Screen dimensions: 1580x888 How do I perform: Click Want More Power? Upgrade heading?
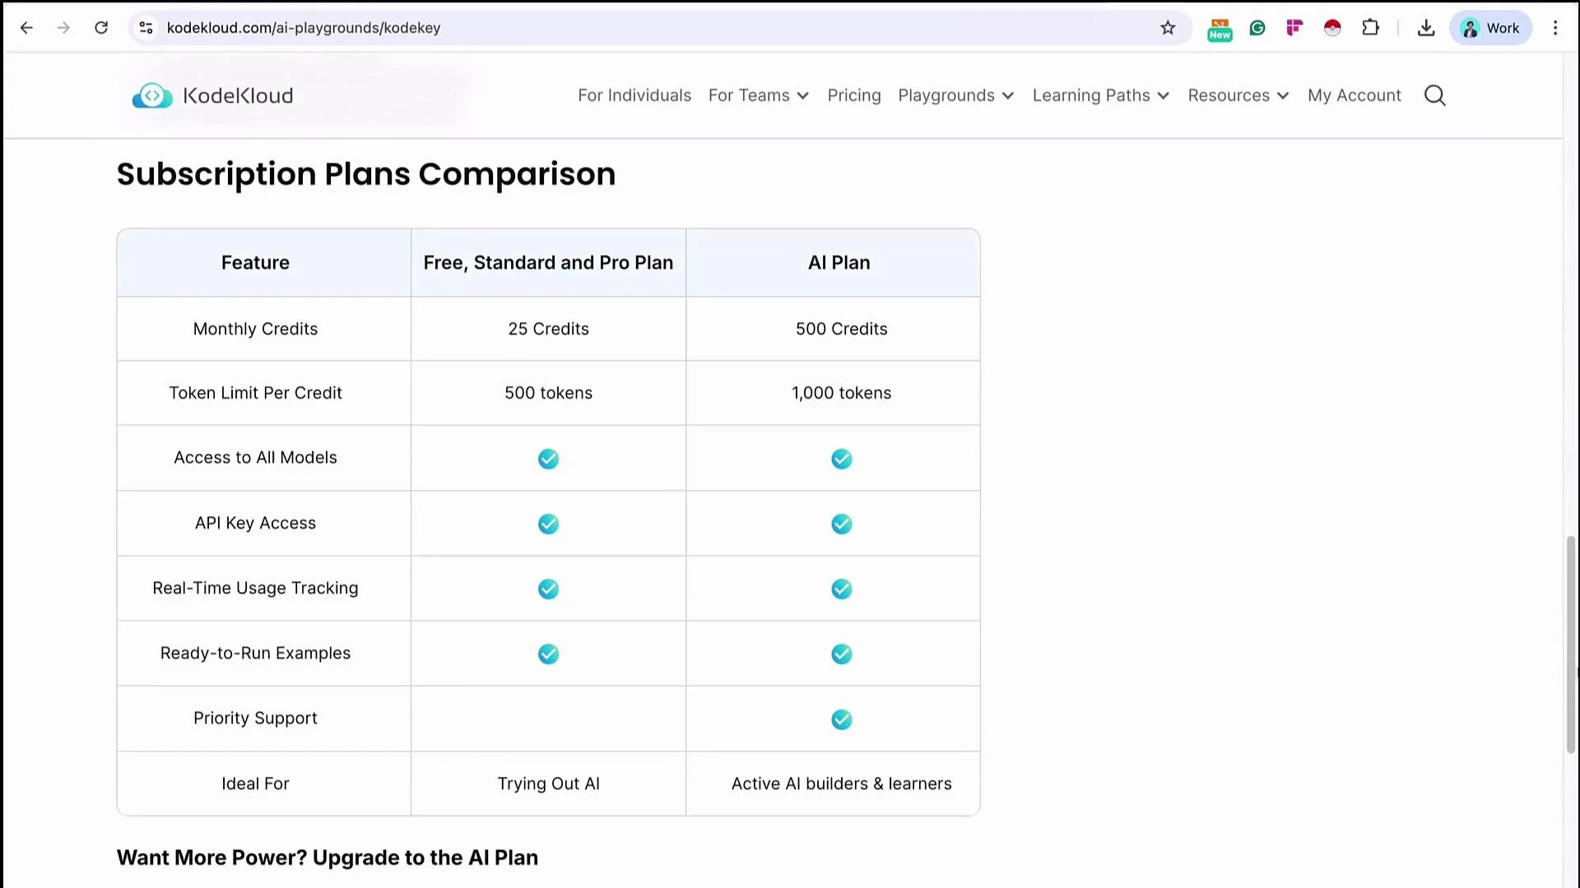(328, 858)
